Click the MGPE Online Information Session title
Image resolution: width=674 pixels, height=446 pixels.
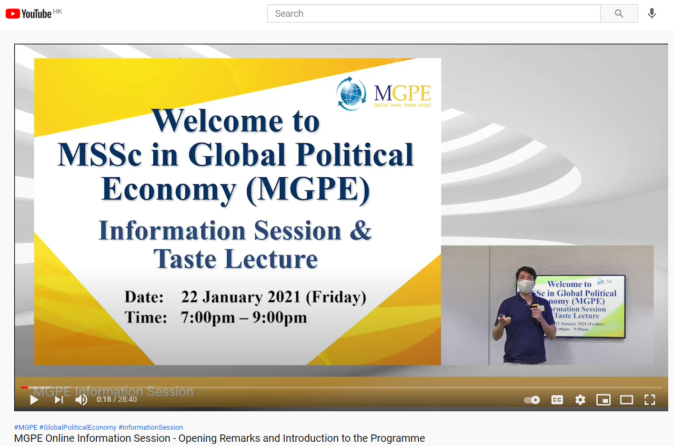click(219, 438)
